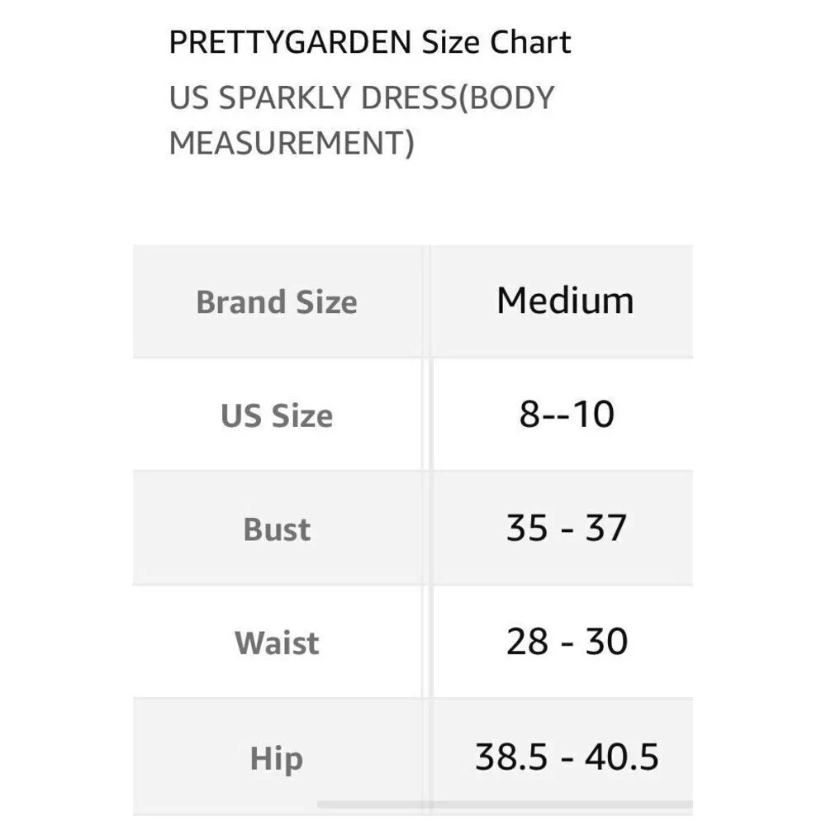Click the lower Bust value 35
Image resolution: width=826 pixels, height=826 pixels.
[x=526, y=529]
